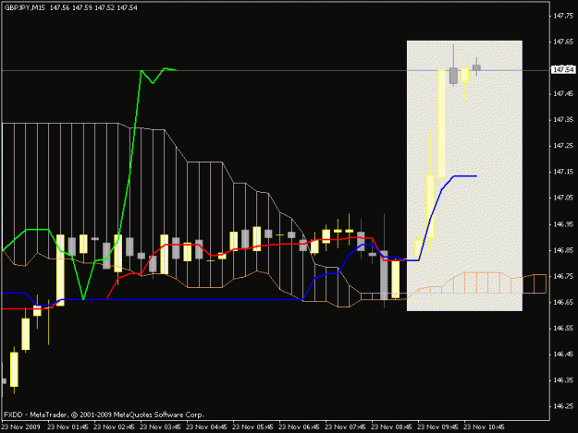Click the '23 Nov 04:45' time label

click(x=206, y=427)
